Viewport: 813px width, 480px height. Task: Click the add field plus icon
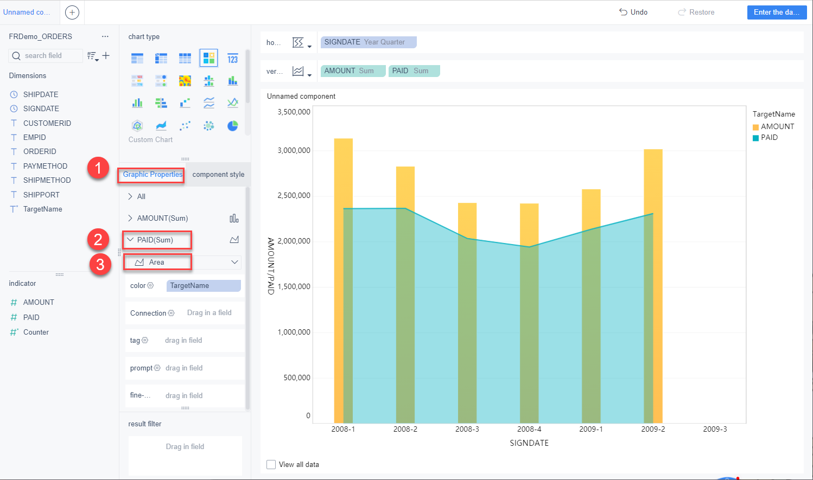coord(106,55)
